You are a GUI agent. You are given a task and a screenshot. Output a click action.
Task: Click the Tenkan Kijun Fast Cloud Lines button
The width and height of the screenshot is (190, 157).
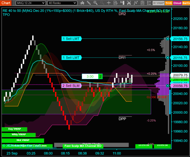27,146
